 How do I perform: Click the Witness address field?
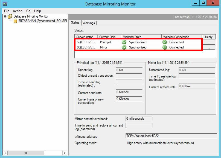[171, 136]
